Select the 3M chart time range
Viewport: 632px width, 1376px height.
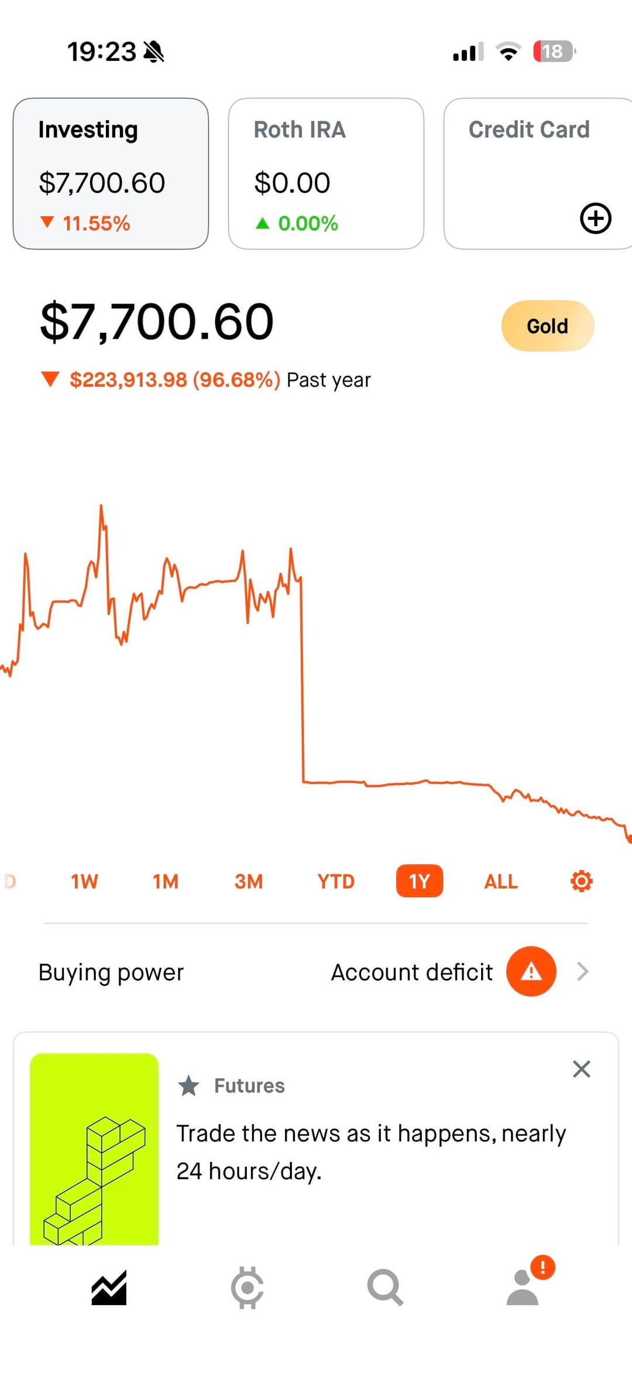click(x=249, y=881)
